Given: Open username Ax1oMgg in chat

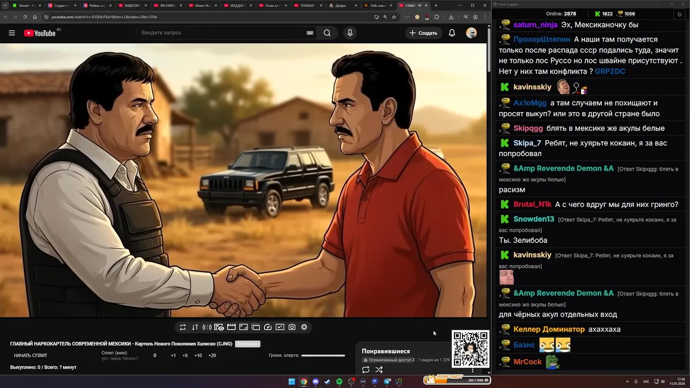Looking at the screenshot, I should 530,103.
